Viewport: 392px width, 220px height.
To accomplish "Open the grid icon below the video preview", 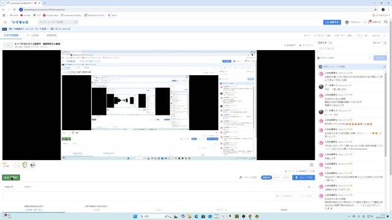I will point(312,164).
